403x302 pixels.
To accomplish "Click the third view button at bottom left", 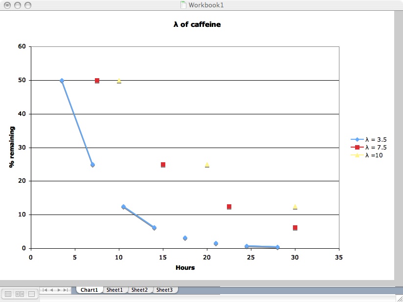I will [32, 294].
